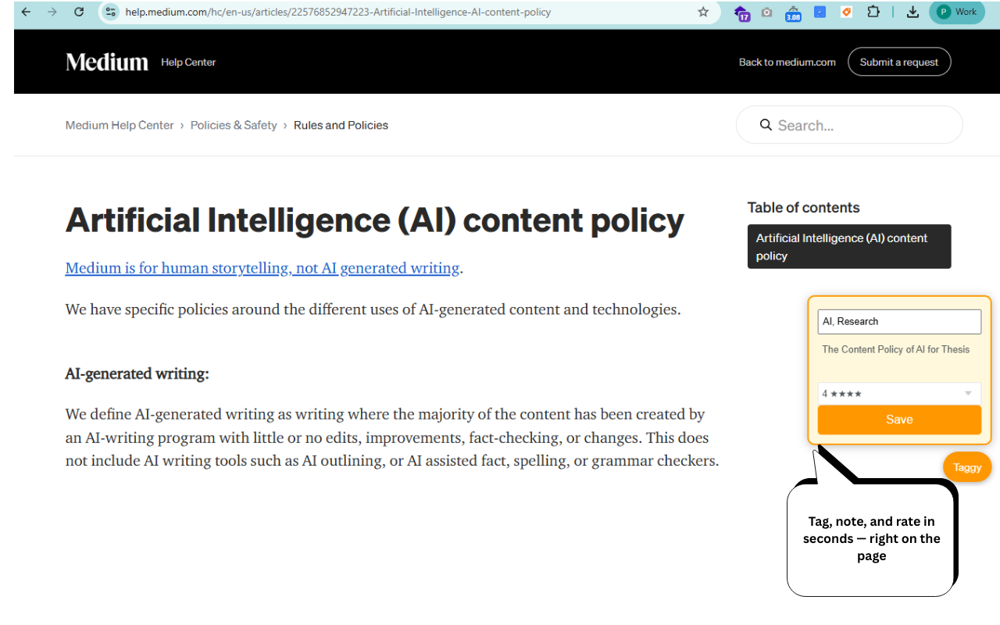Open the Medium human storytelling link

[262, 268]
